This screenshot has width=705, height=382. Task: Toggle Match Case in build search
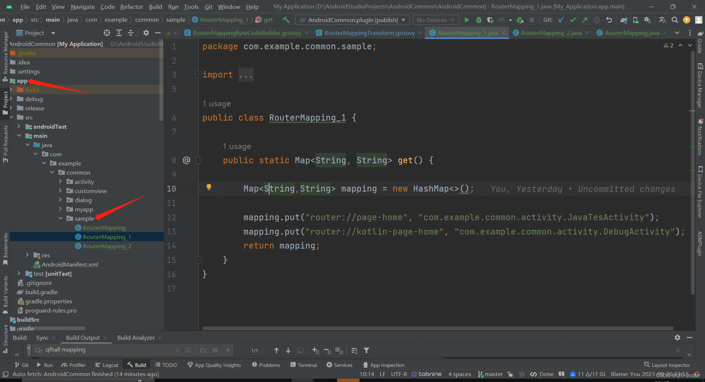point(203,350)
